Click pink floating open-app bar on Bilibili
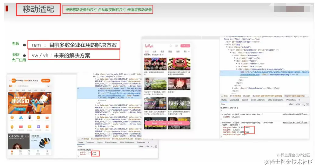Viewport: 315px width, 167px height. [167, 123]
